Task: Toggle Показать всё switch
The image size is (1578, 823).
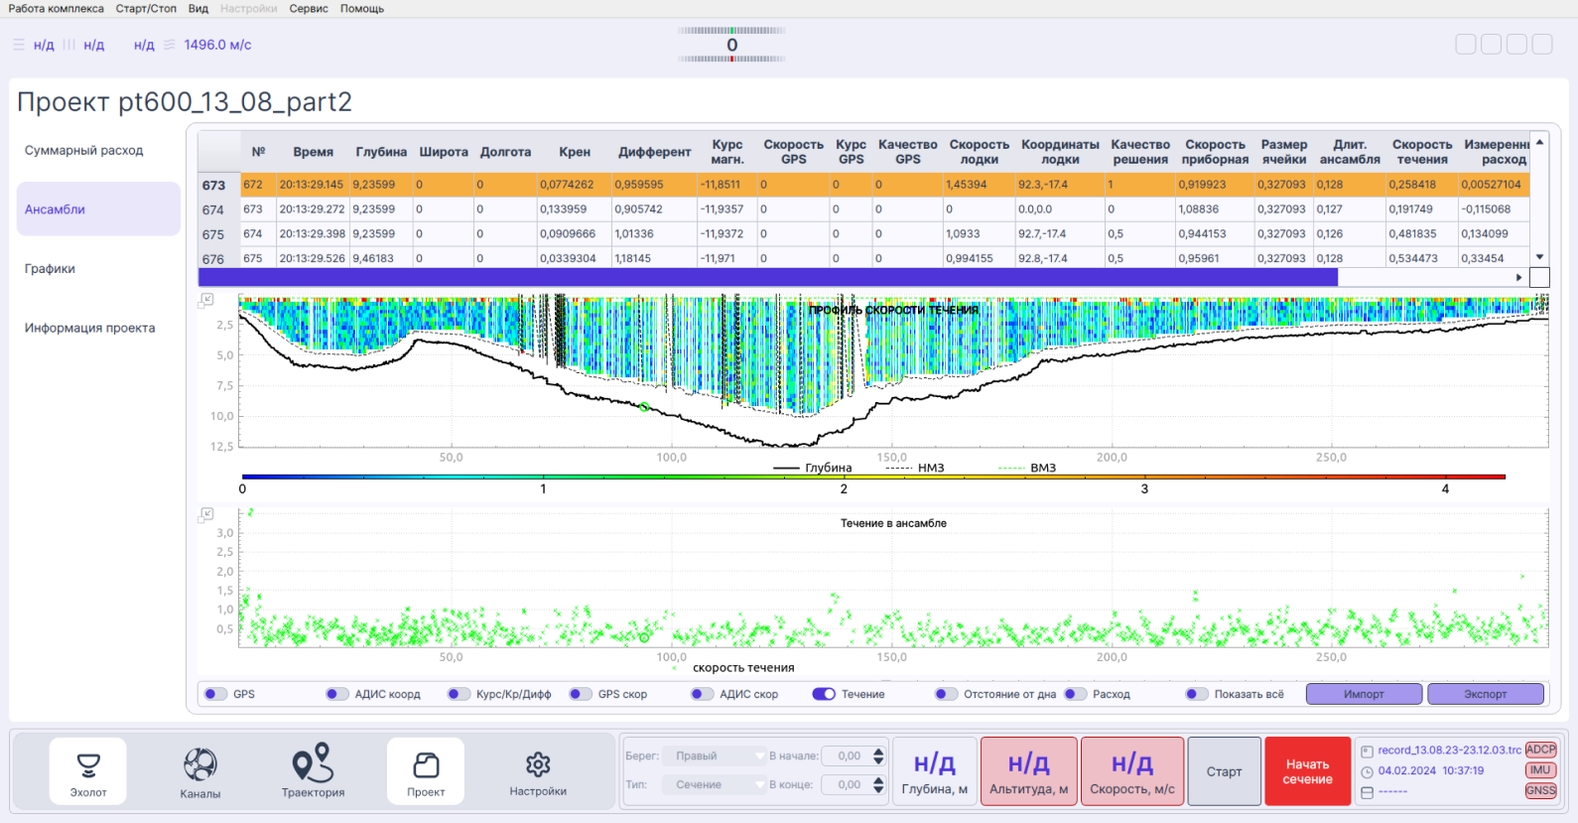Action: click(1197, 694)
